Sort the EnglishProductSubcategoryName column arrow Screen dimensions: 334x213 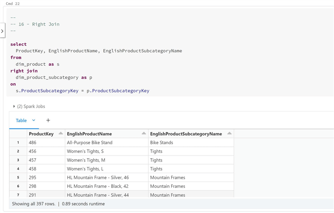coord(229,133)
